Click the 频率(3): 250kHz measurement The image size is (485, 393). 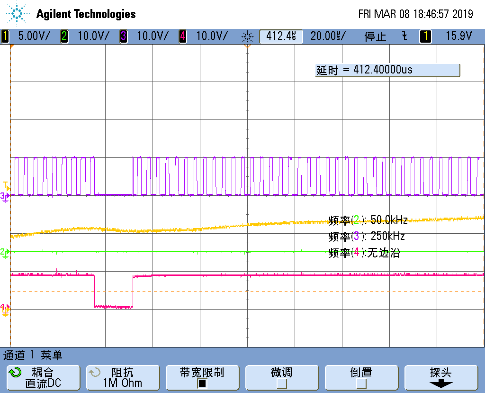tap(367, 236)
